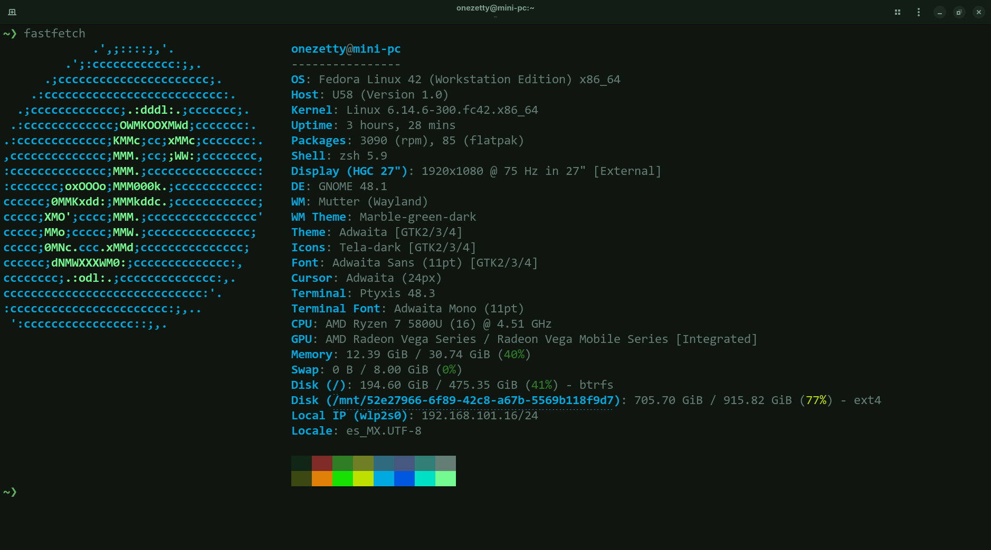
Task: Click the orange color swatch
Action: (x=322, y=478)
